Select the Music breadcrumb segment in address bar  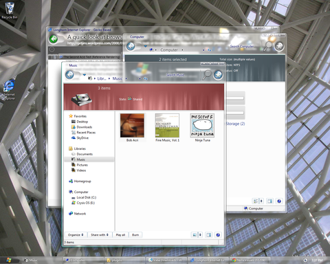pyautogui.click(x=117, y=78)
